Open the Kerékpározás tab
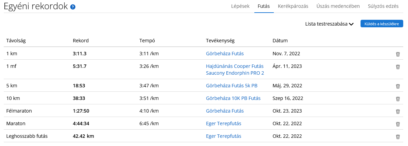408x146 pixels. (293, 6)
